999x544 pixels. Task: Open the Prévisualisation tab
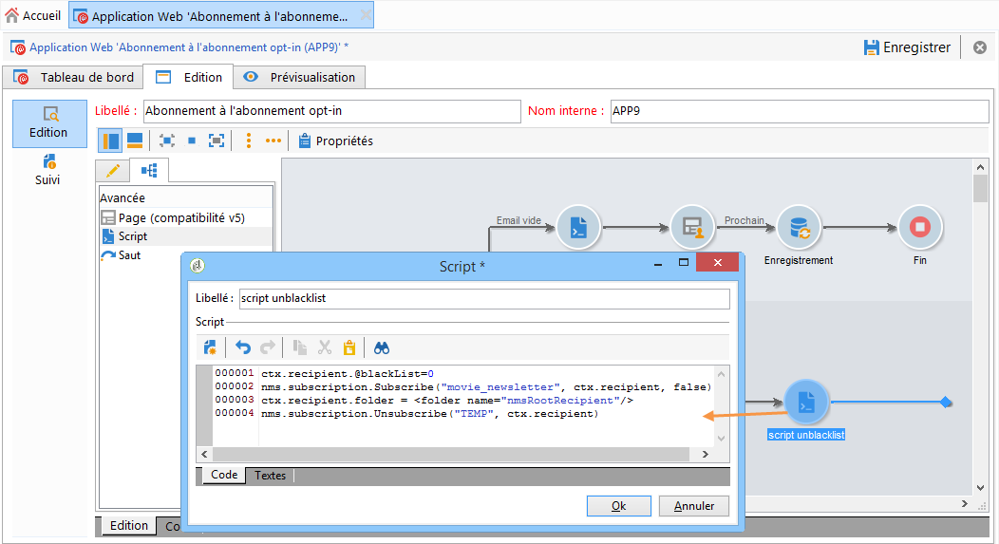click(299, 77)
